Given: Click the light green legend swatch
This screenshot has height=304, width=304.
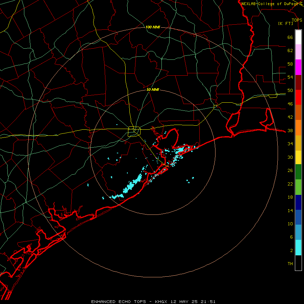Looking at the screenshot, I should [298, 187].
